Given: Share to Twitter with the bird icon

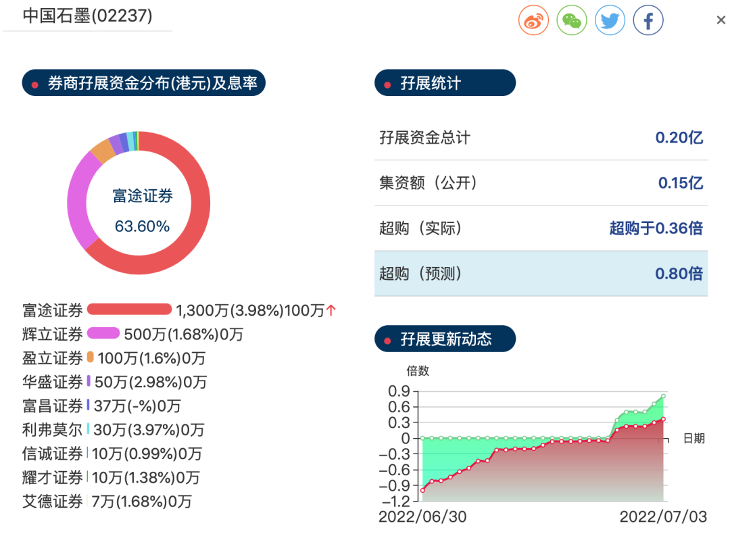Looking at the screenshot, I should click(610, 20).
